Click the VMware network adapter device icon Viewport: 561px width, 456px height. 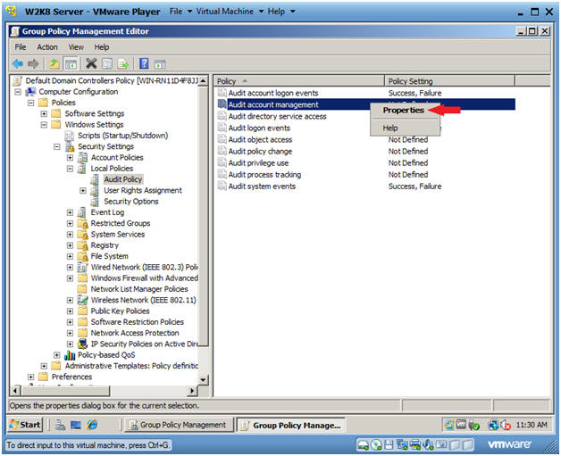point(402,445)
